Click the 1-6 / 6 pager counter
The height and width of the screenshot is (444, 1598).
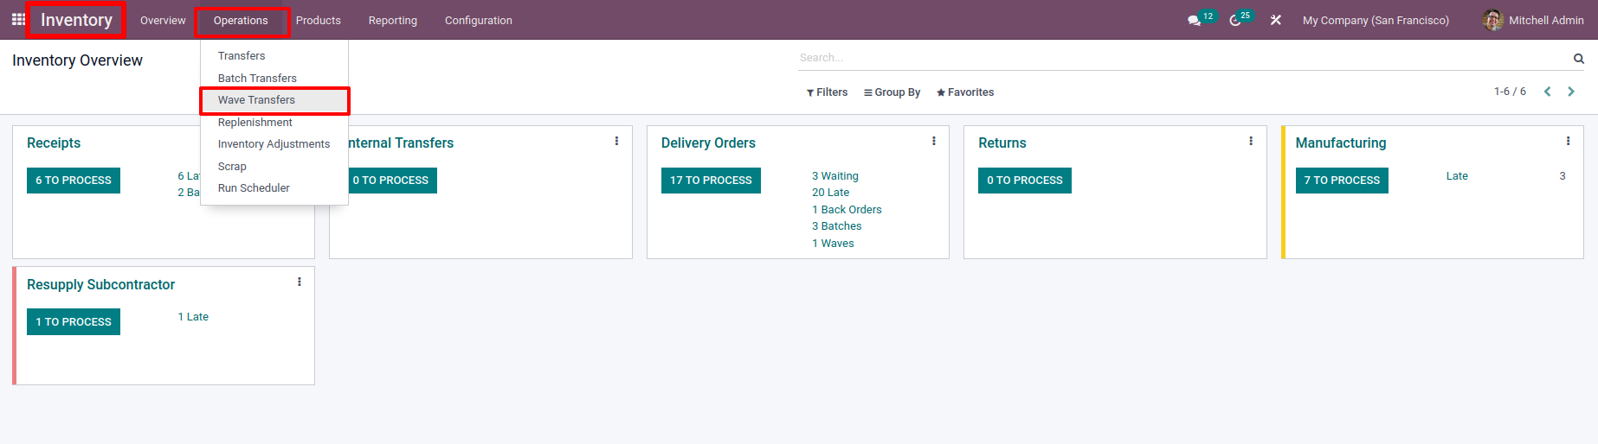click(1510, 92)
